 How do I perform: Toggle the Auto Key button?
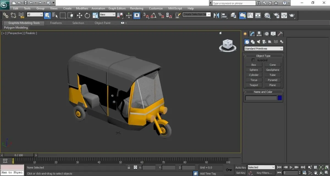[241, 167]
